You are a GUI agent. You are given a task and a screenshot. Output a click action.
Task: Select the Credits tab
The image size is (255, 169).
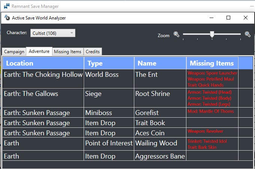[93, 51]
